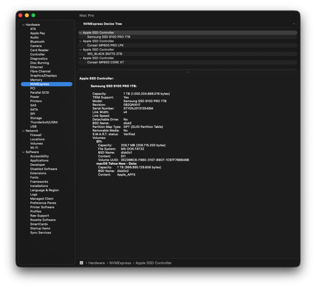Select Logs under Software
The image size is (316, 288).
point(34,194)
